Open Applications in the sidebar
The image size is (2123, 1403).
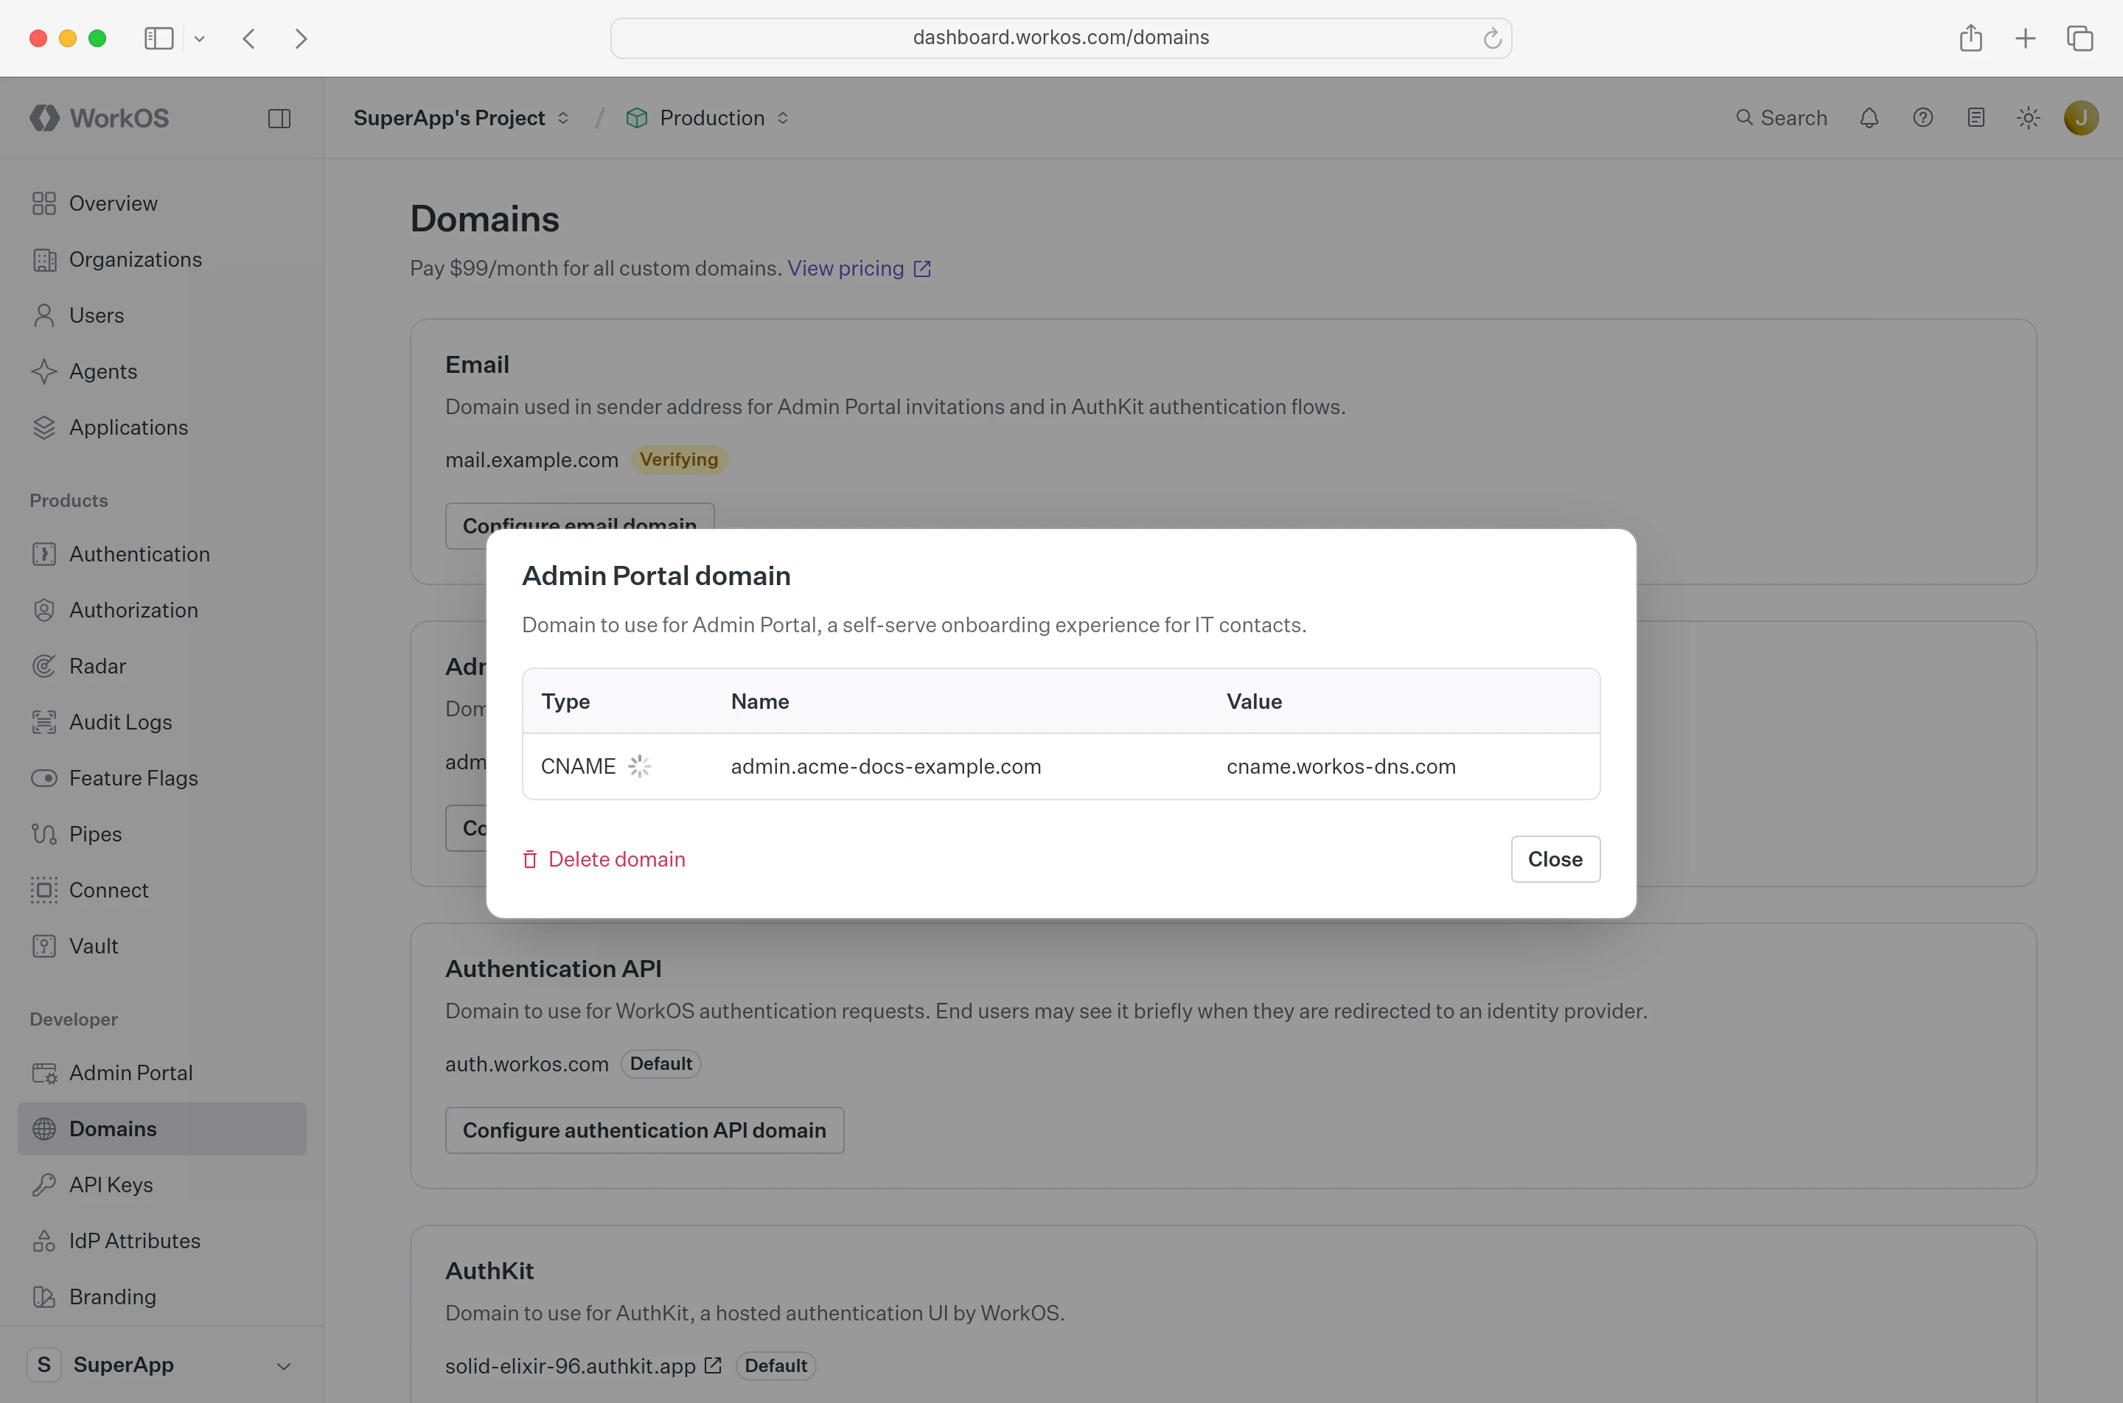[x=161, y=427]
